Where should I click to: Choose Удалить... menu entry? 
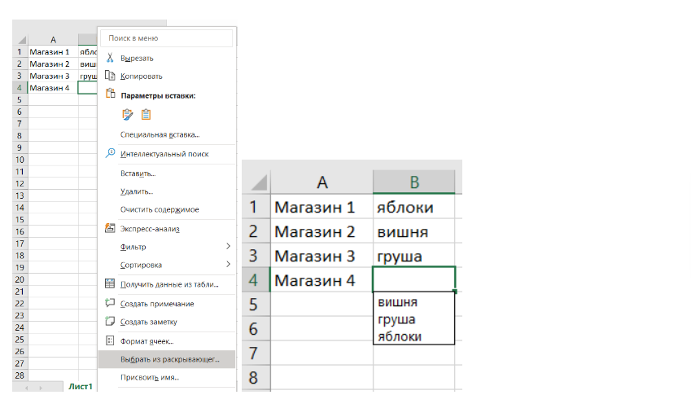pos(137,191)
